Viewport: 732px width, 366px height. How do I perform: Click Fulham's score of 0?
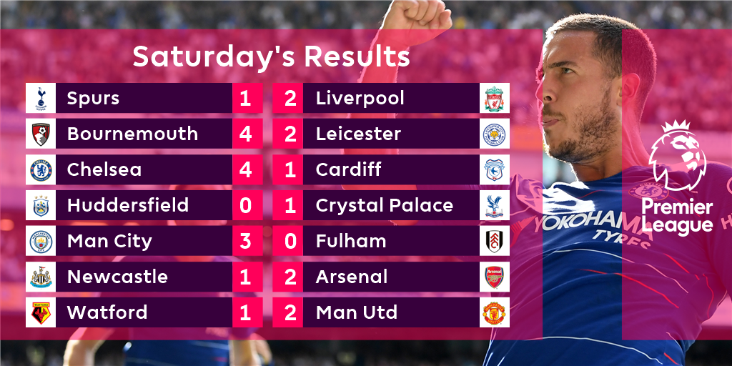tap(290, 241)
